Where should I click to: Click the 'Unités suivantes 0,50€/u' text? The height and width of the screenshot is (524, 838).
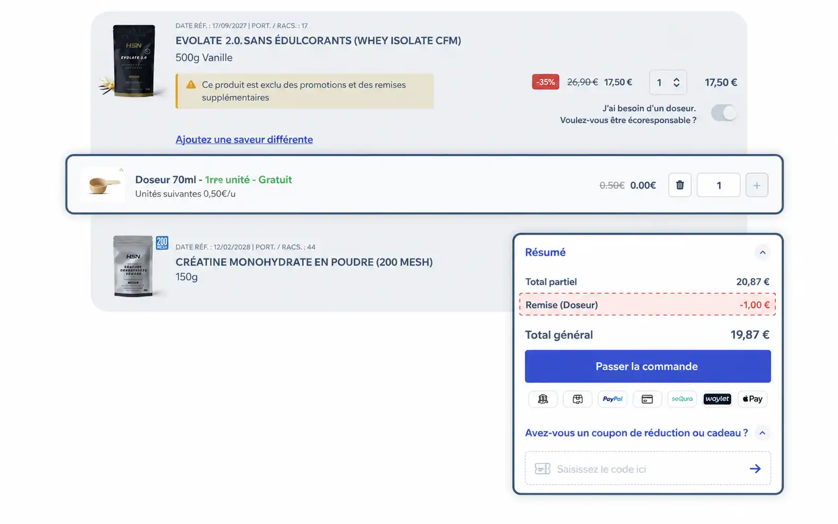(x=185, y=194)
